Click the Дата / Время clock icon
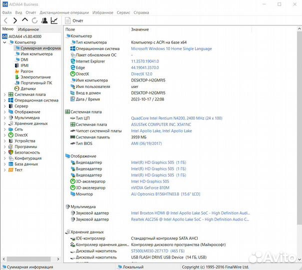This screenshot has height=270, width=302. coord(72,99)
